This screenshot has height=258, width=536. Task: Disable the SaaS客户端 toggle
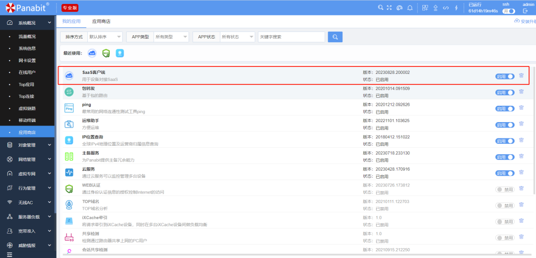tap(505, 76)
